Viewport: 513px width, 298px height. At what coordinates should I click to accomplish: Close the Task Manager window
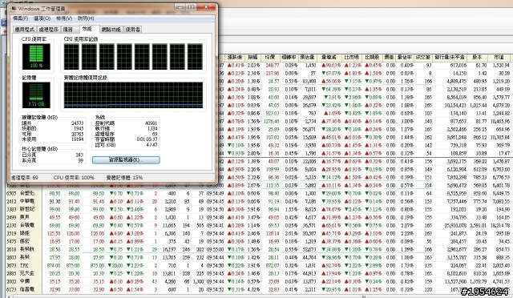[x=207, y=7]
